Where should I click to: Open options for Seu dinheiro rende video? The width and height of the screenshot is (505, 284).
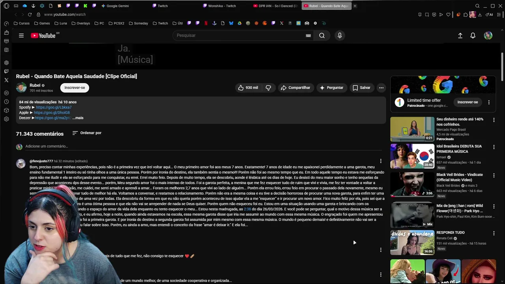(x=494, y=120)
